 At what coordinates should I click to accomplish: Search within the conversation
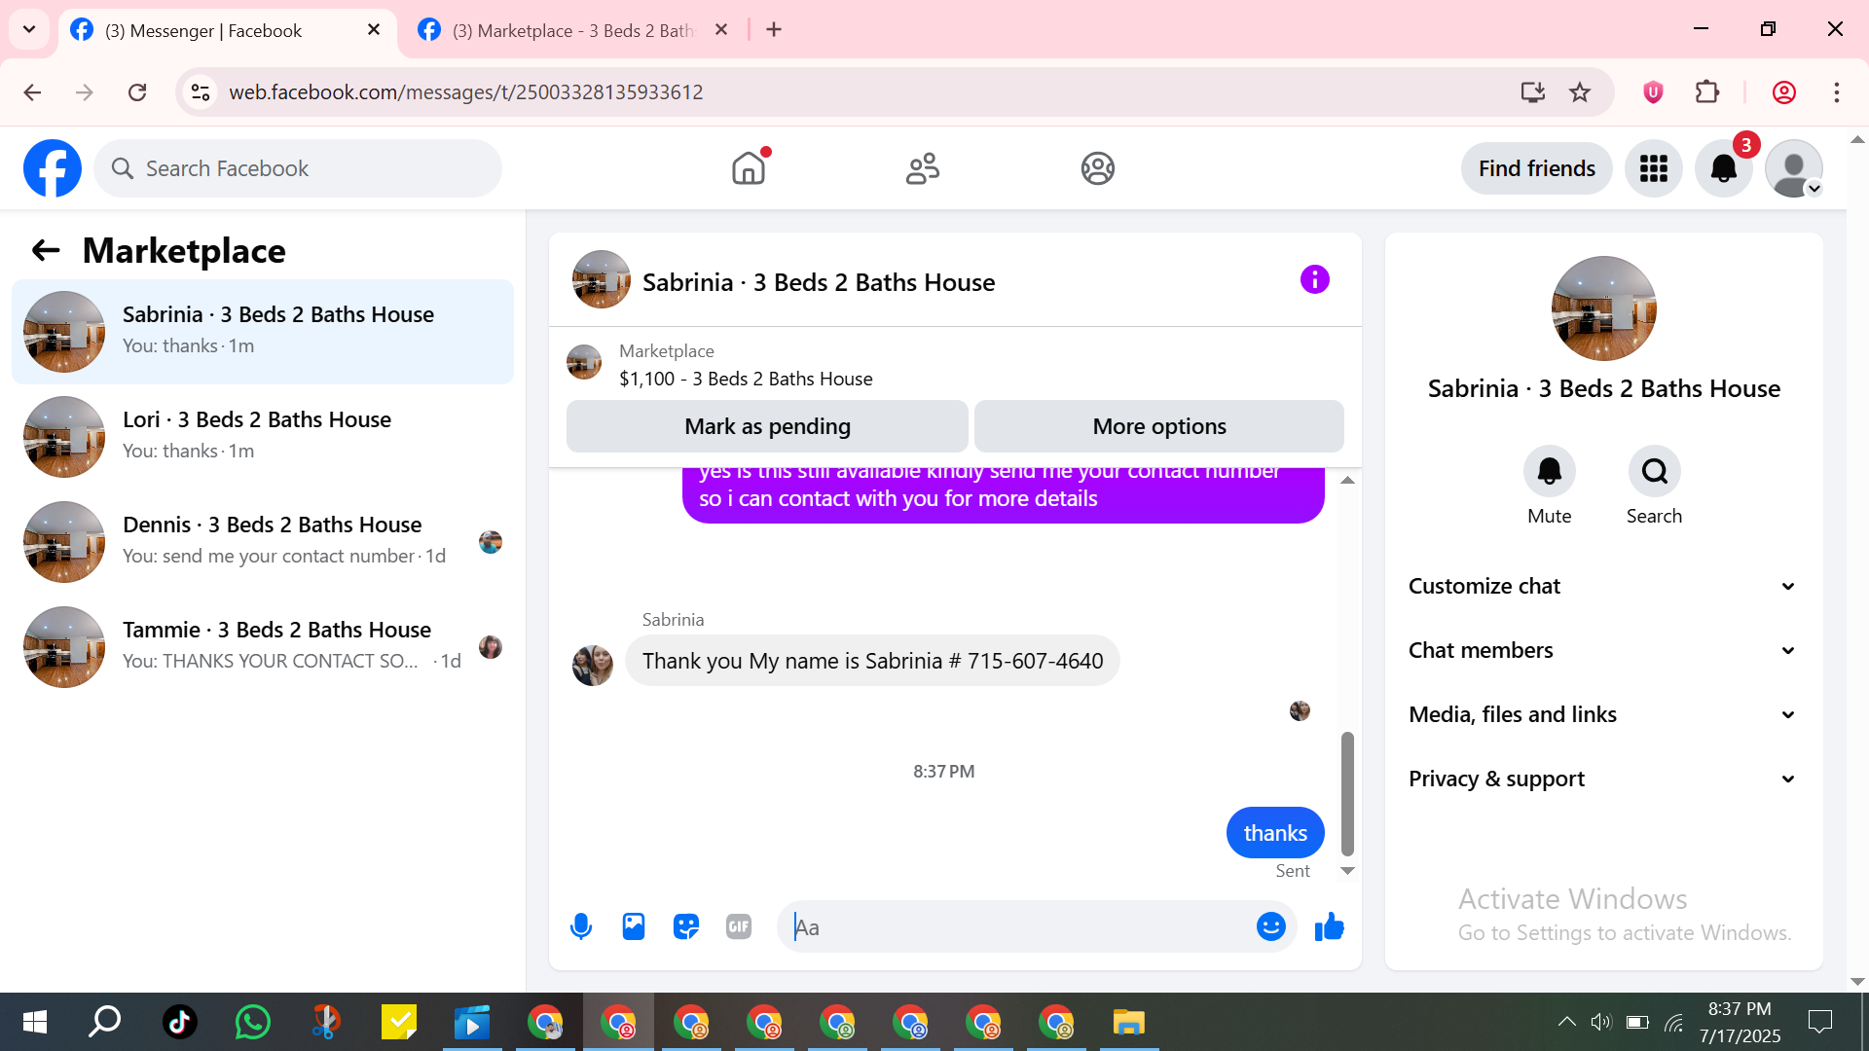[1654, 472]
